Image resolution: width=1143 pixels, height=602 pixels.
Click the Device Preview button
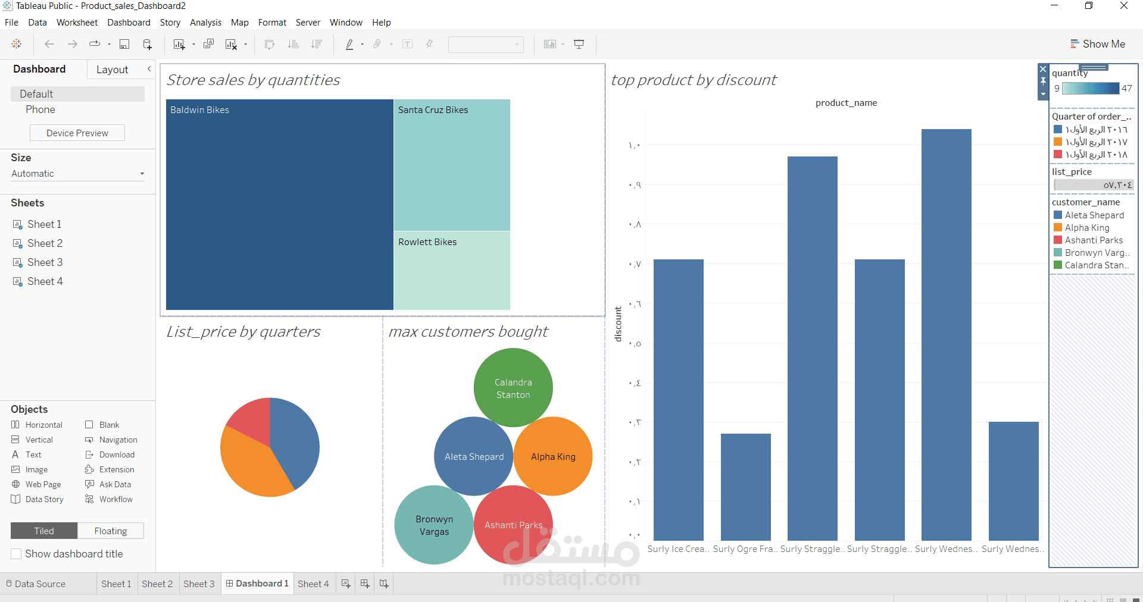tap(77, 133)
